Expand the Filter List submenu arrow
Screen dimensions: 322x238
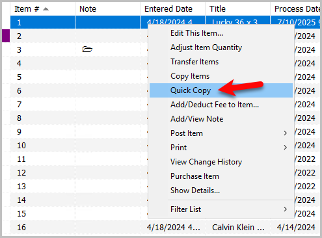(x=286, y=209)
